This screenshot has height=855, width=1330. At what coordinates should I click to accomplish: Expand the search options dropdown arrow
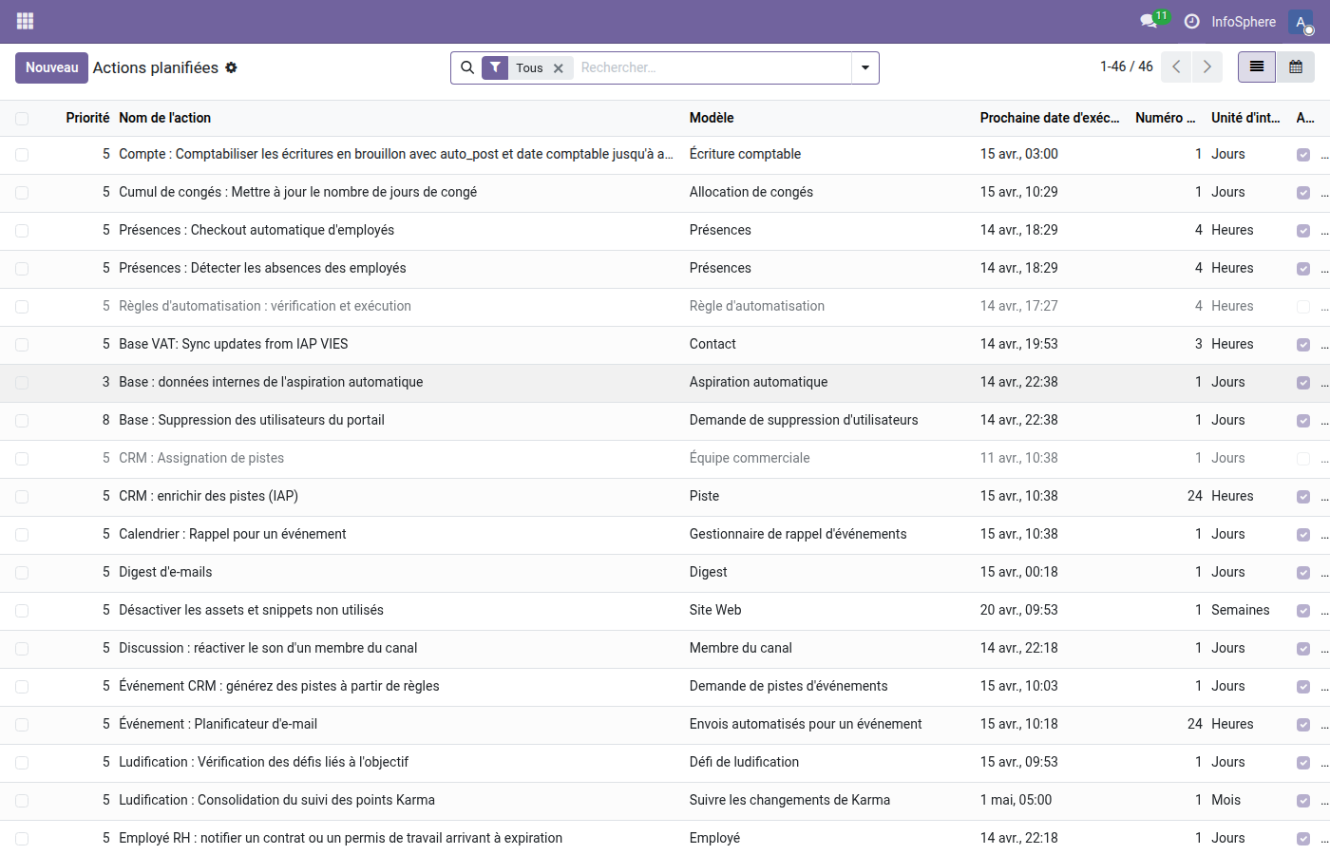(864, 67)
